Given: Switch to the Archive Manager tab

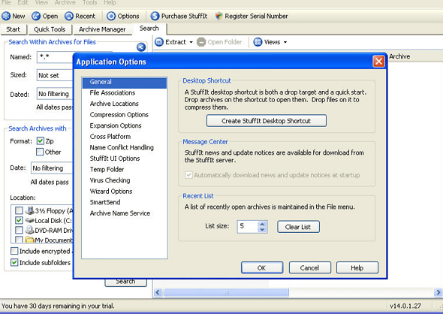Looking at the screenshot, I should pos(102,29).
